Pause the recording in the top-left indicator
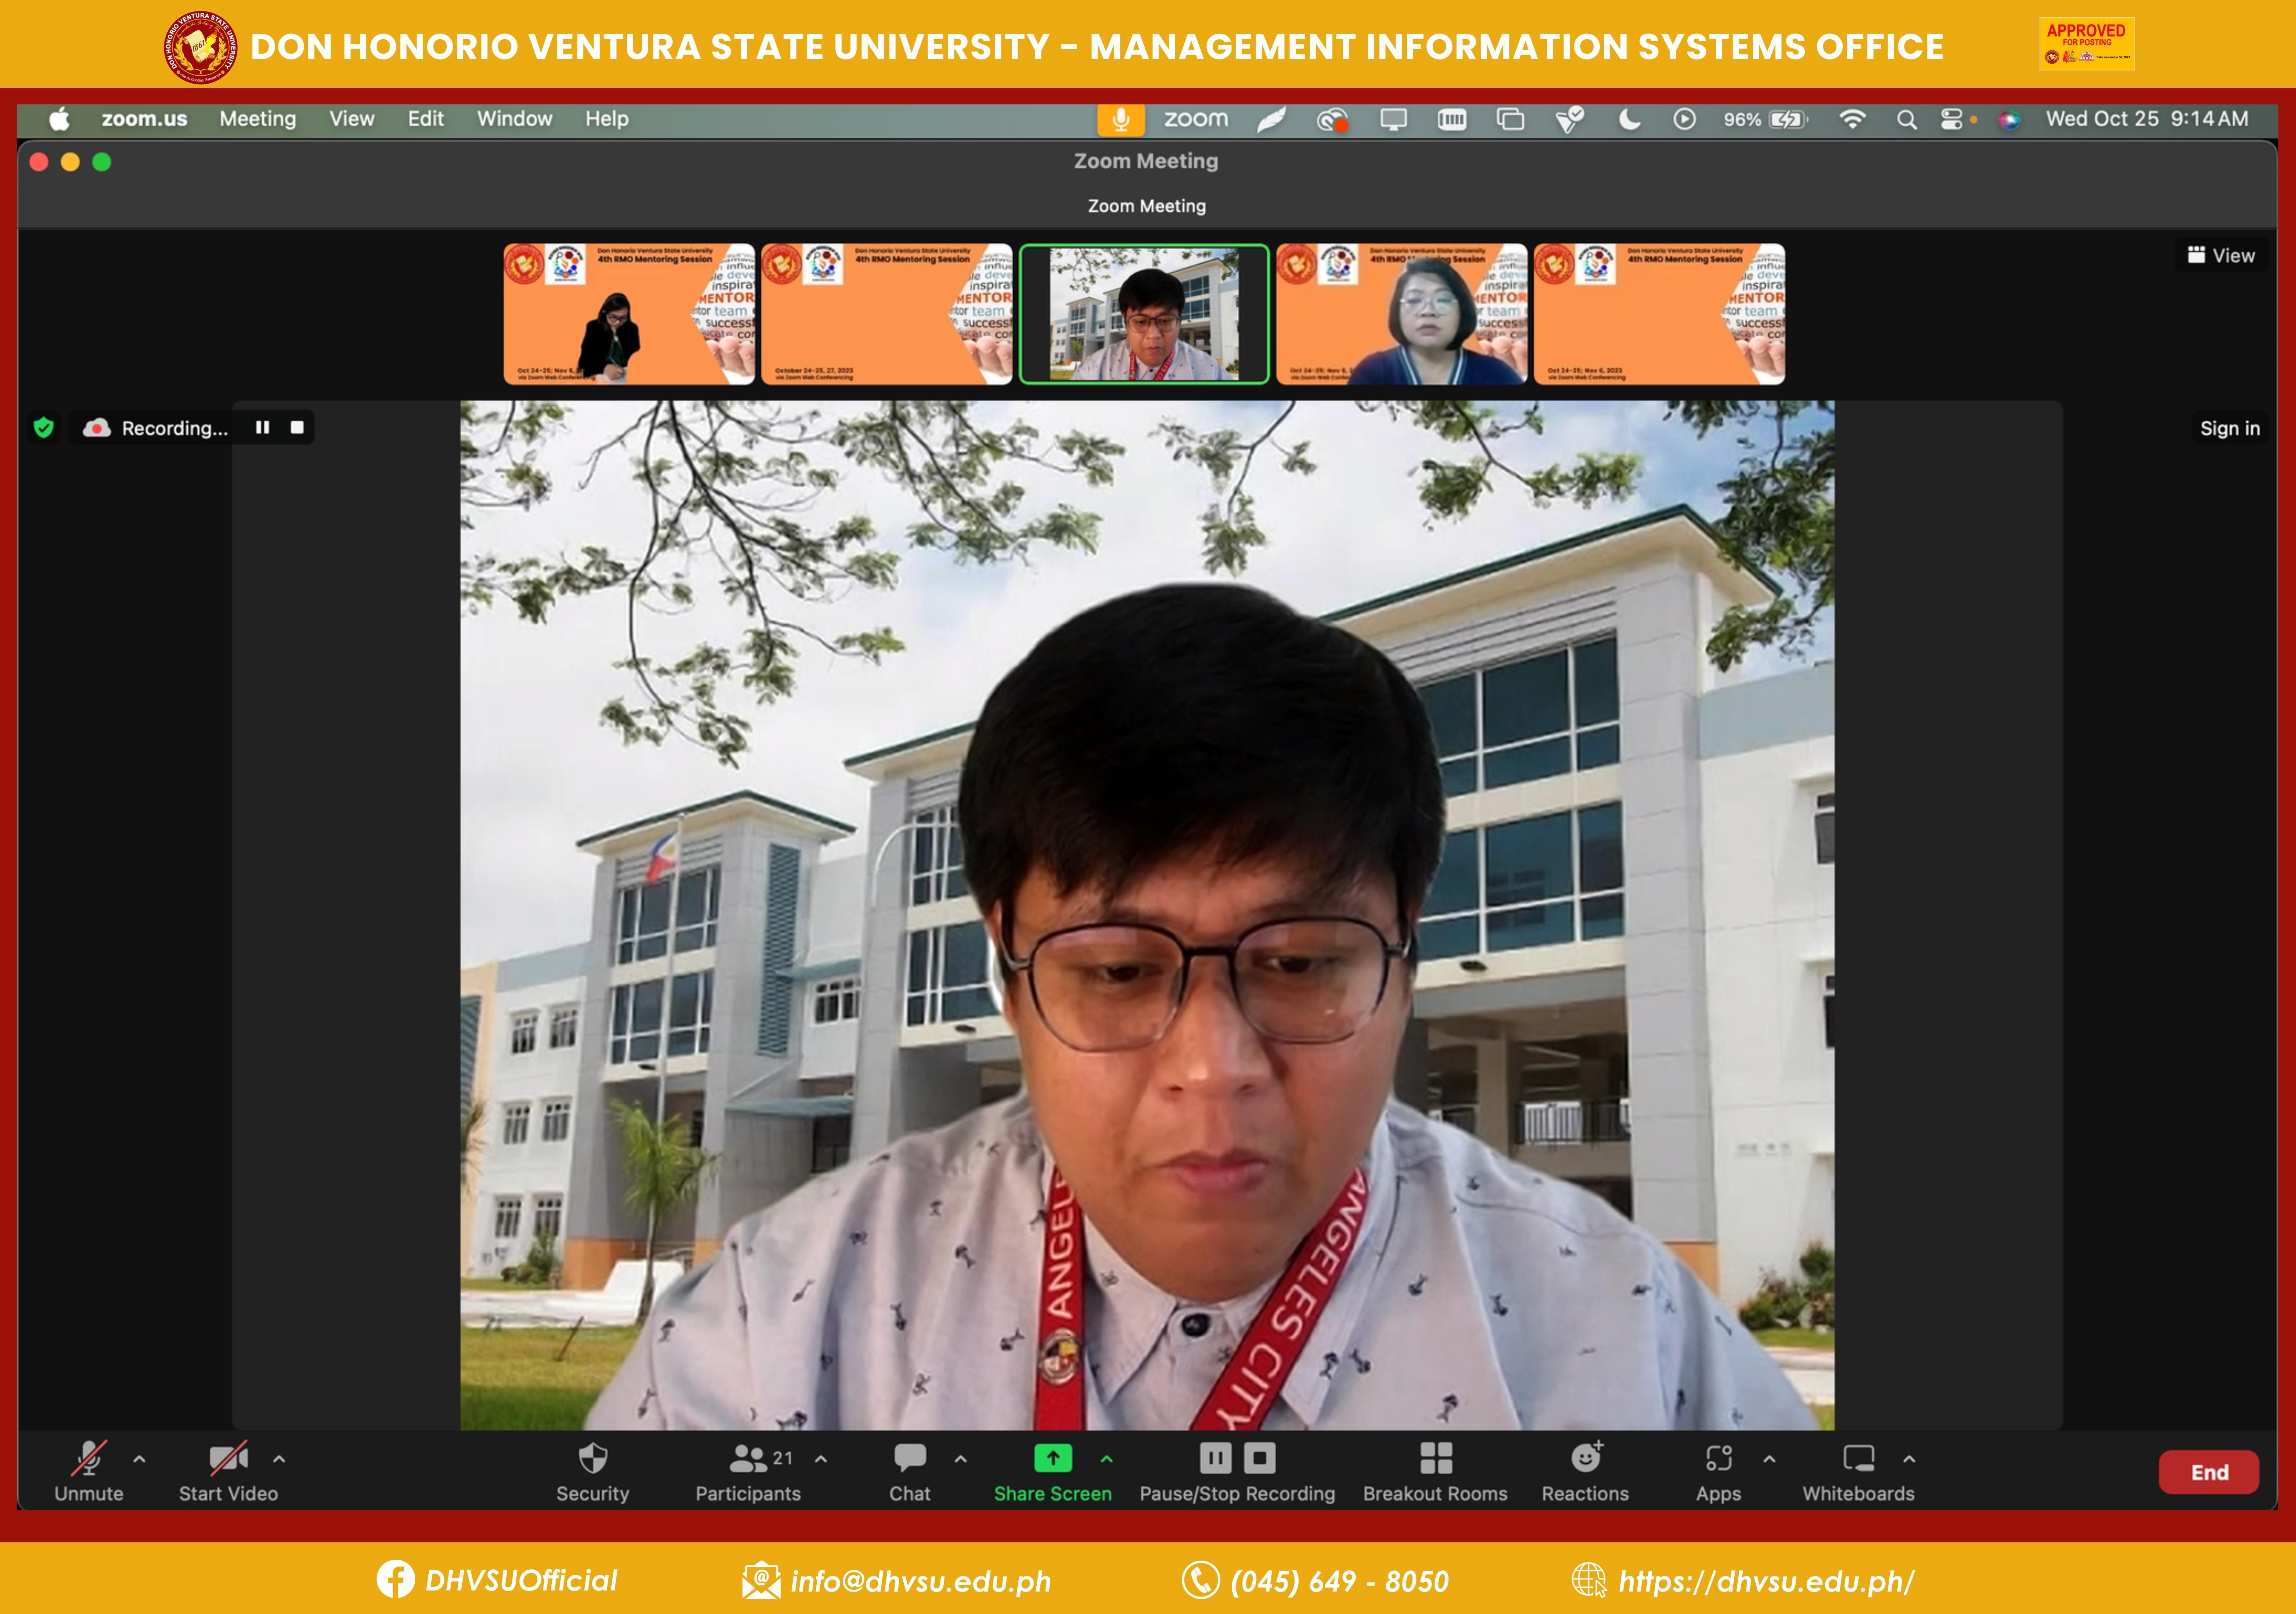 [262, 428]
